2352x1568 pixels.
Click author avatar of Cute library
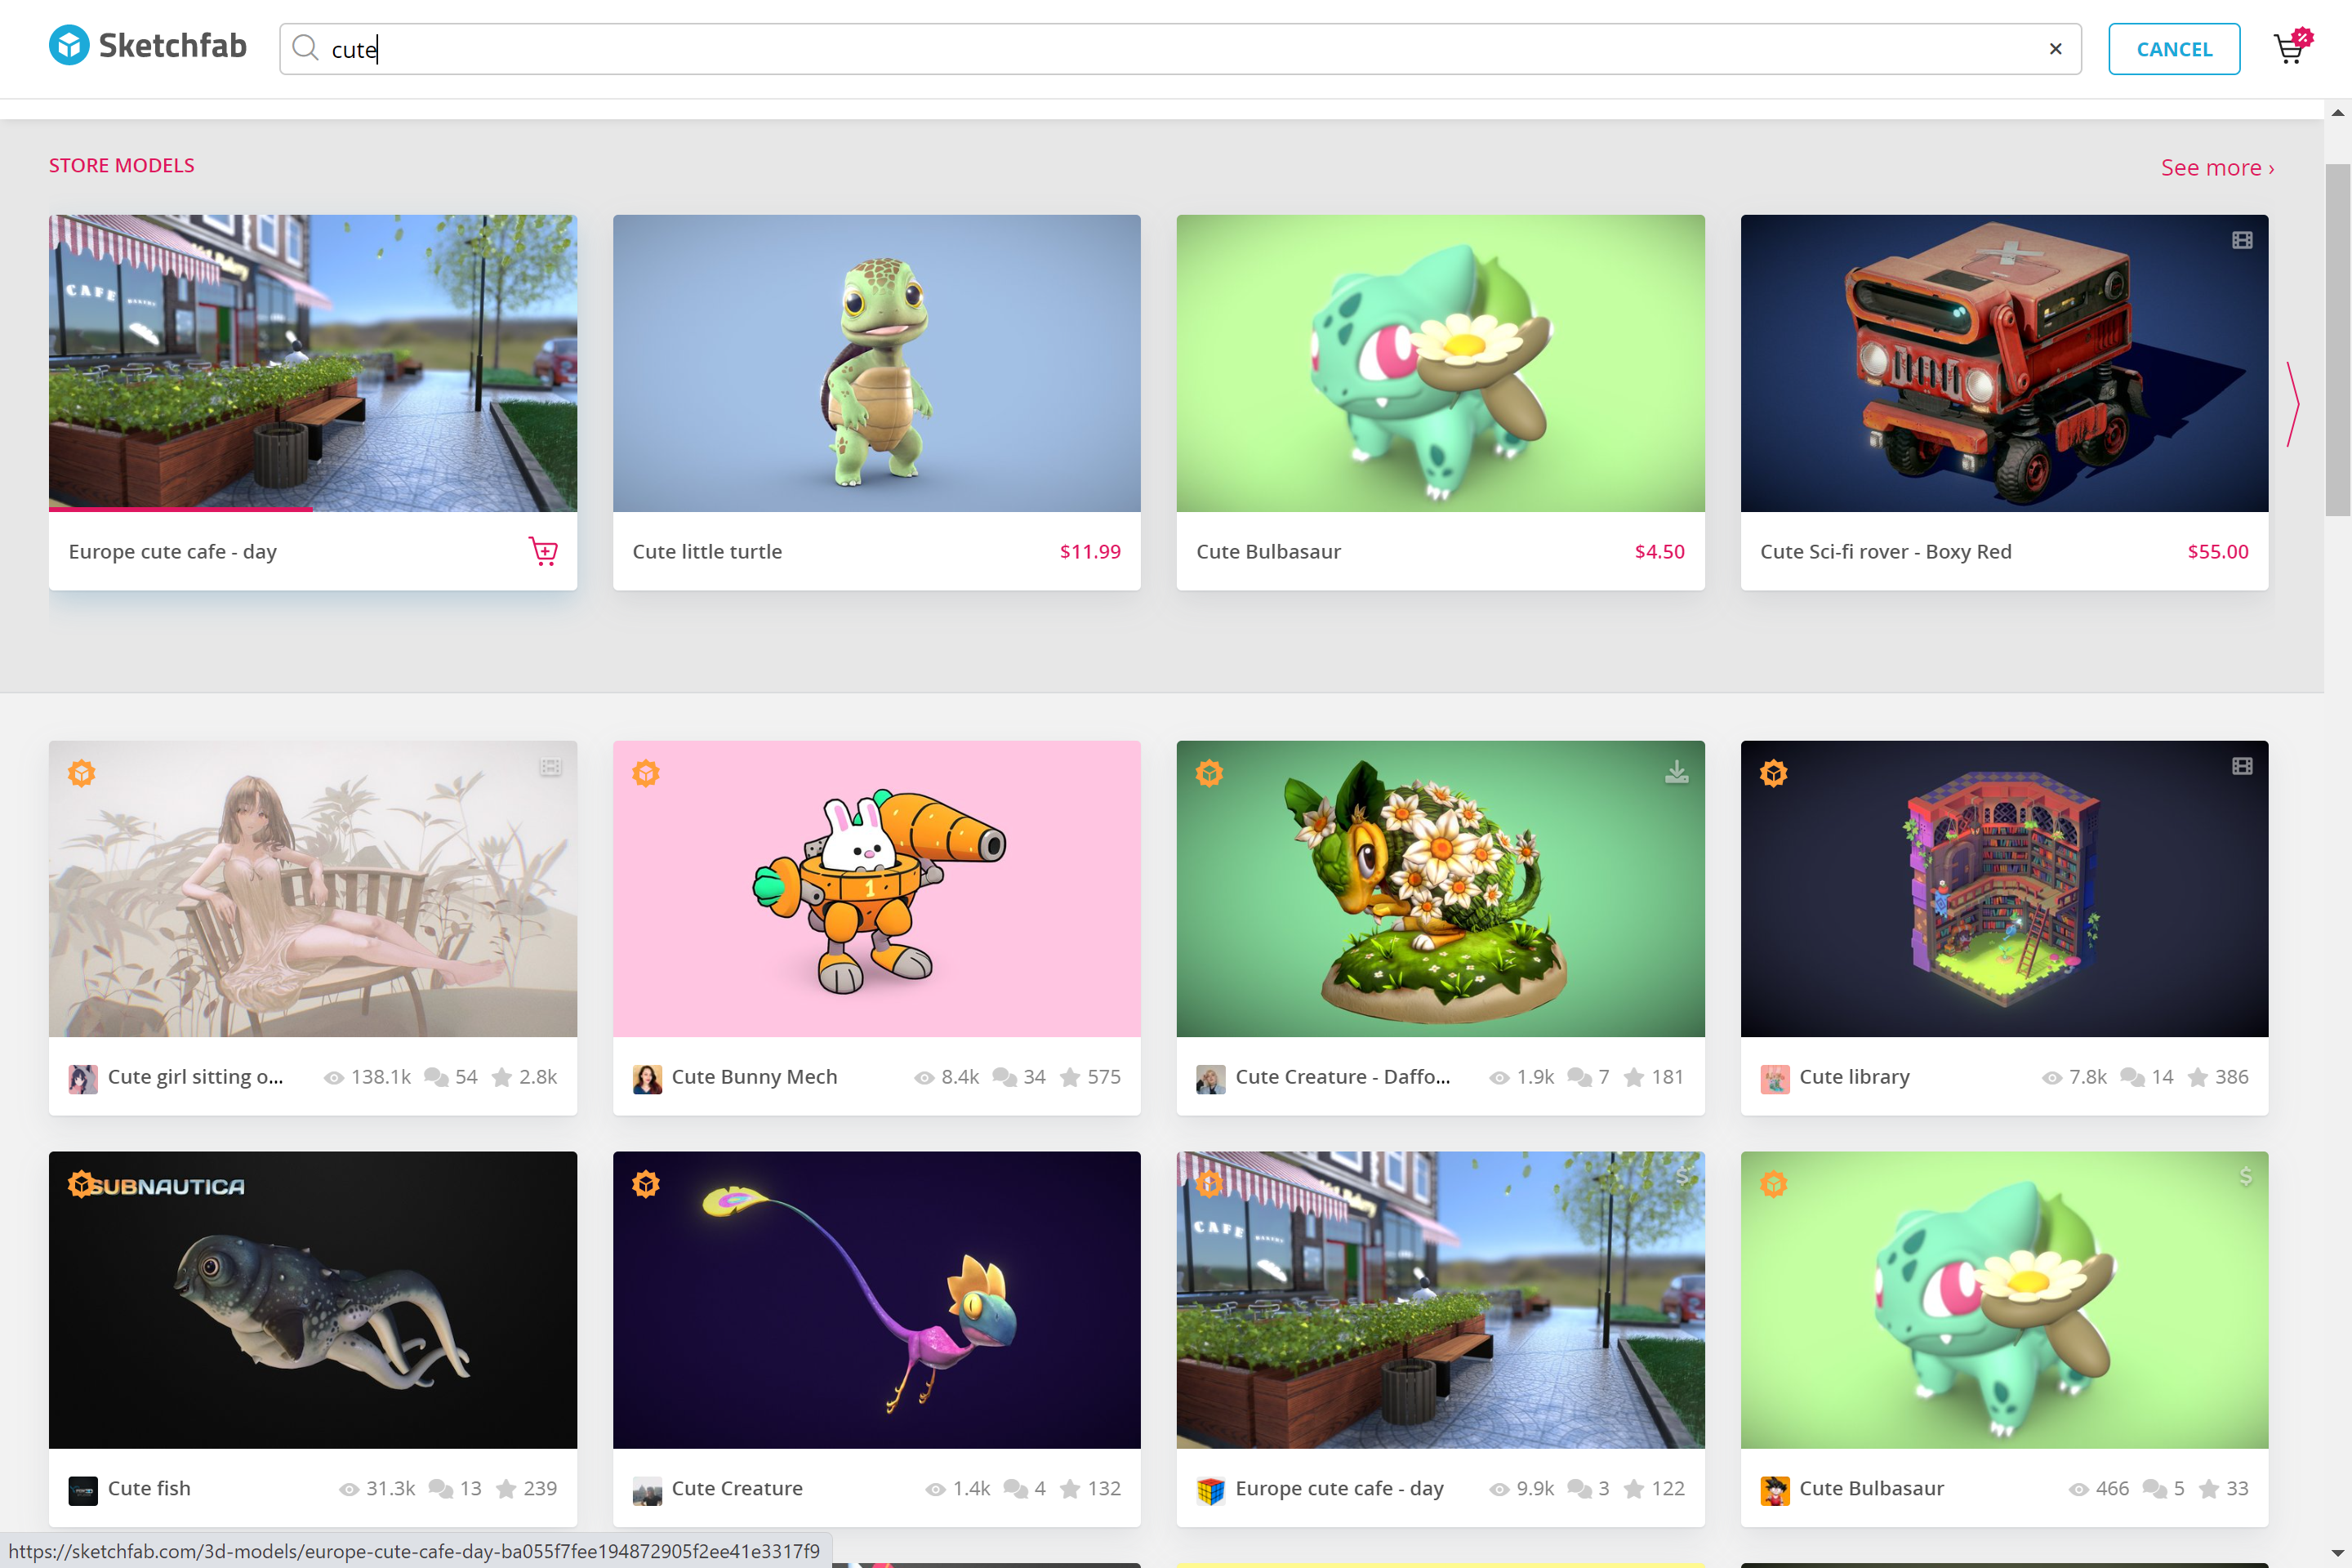[1775, 1078]
